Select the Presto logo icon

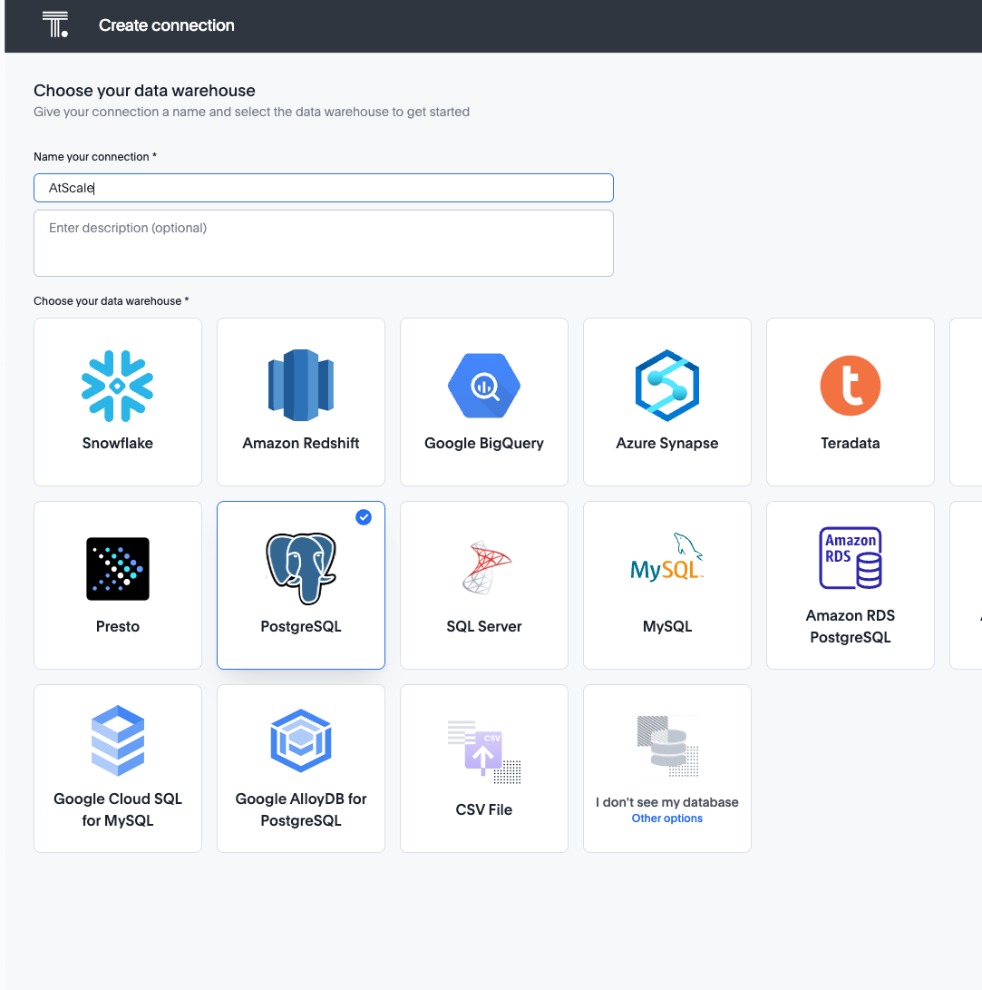(118, 569)
